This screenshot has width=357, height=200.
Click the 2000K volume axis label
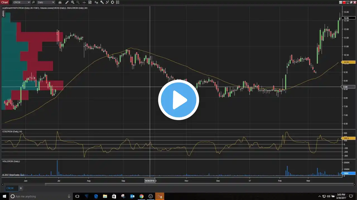click(347, 163)
